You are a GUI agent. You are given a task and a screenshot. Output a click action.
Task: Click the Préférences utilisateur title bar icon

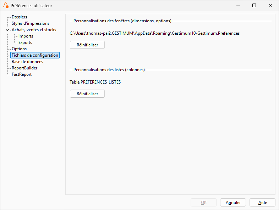(x=6, y=6)
